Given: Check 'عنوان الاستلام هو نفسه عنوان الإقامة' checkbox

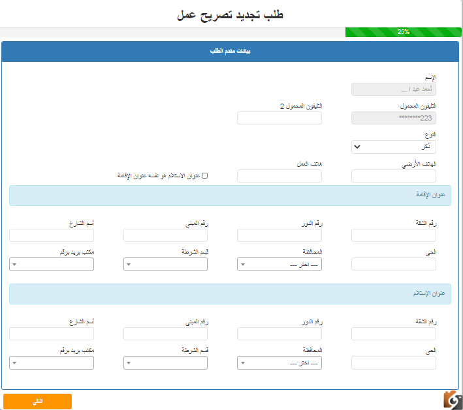Looking at the screenshot, I should click(204, 176).
